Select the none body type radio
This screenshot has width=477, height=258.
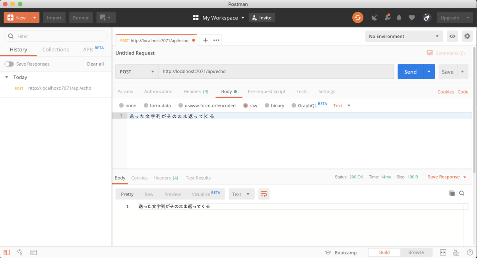[121, 105]
